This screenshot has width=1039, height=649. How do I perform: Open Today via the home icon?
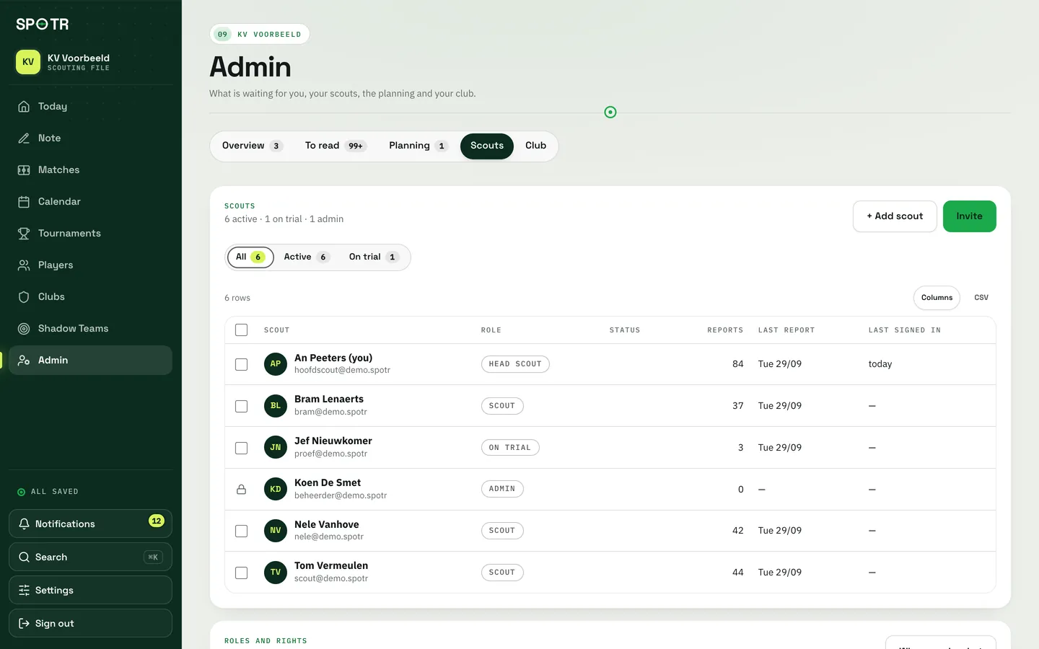[24, 107]
